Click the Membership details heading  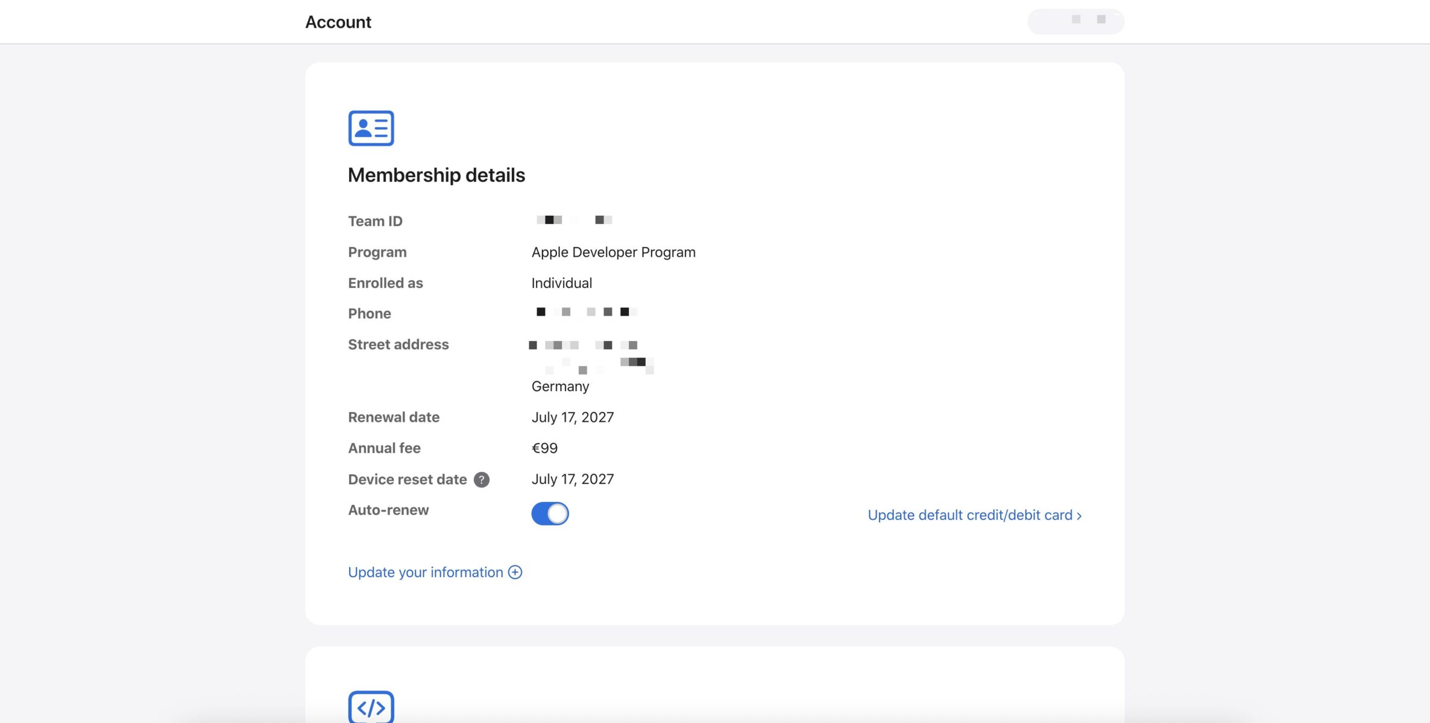(x=436, y=175)
